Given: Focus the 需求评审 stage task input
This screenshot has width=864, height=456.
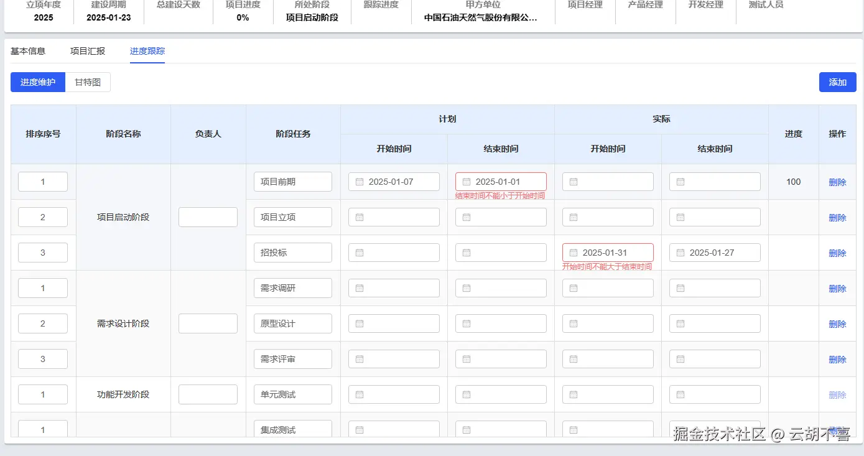Looking at the screenshot, I should click(x=293, y=359).
